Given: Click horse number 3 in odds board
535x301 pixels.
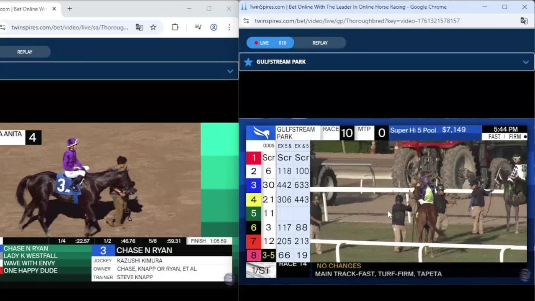Looking at the screenshot, I should coord(253,185).
